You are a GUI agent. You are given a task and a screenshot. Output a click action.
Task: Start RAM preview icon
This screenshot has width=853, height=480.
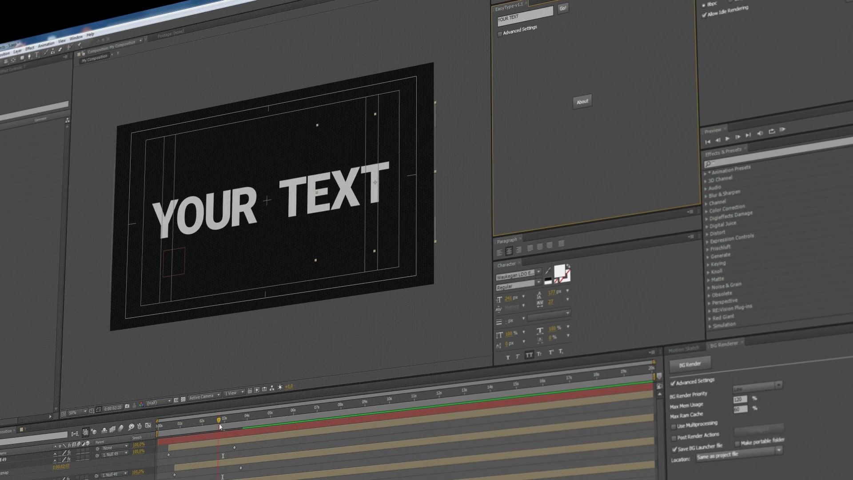[783, 129]
